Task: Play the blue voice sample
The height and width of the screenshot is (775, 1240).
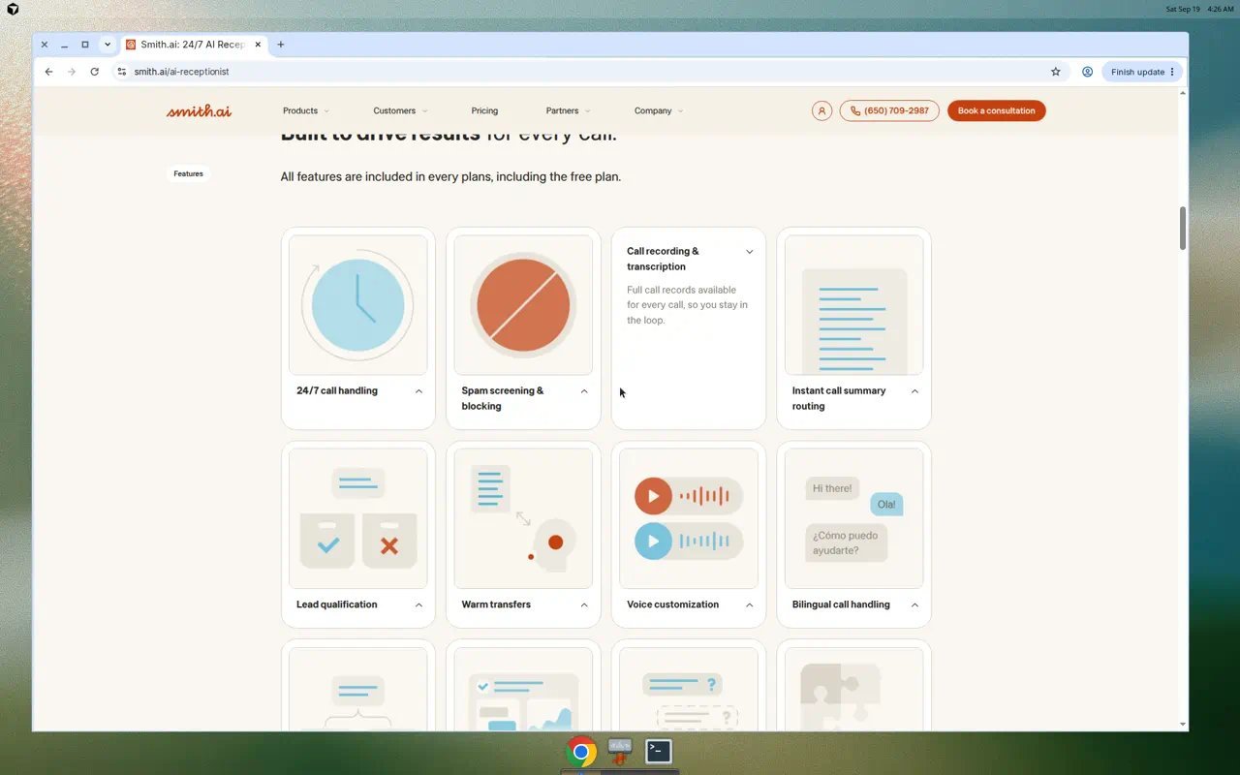Action: coord(653,542)
